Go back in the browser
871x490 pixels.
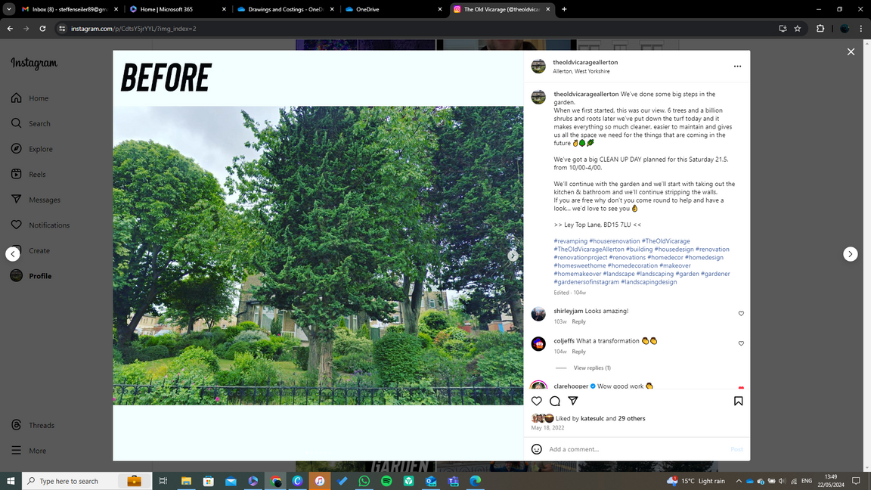(10, 28)
